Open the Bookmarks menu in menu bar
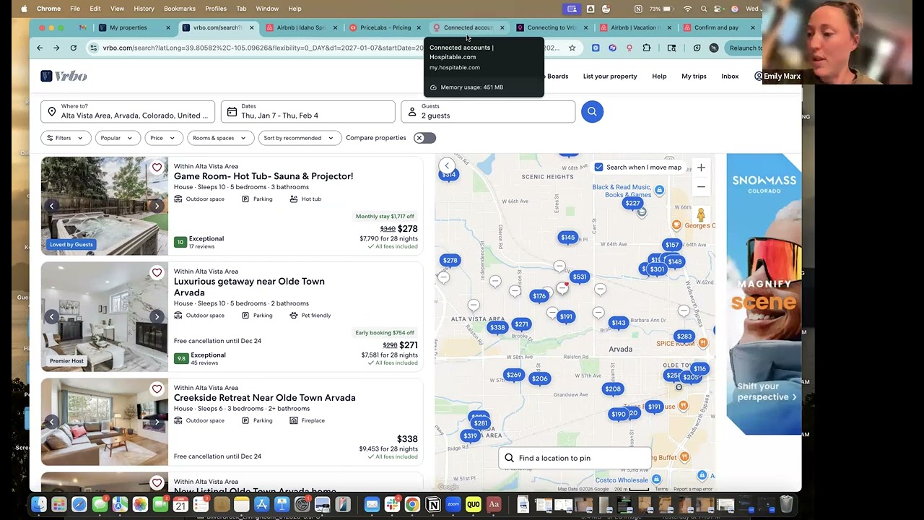The height and width of the screenshot is (520, 924). (180, 9)
